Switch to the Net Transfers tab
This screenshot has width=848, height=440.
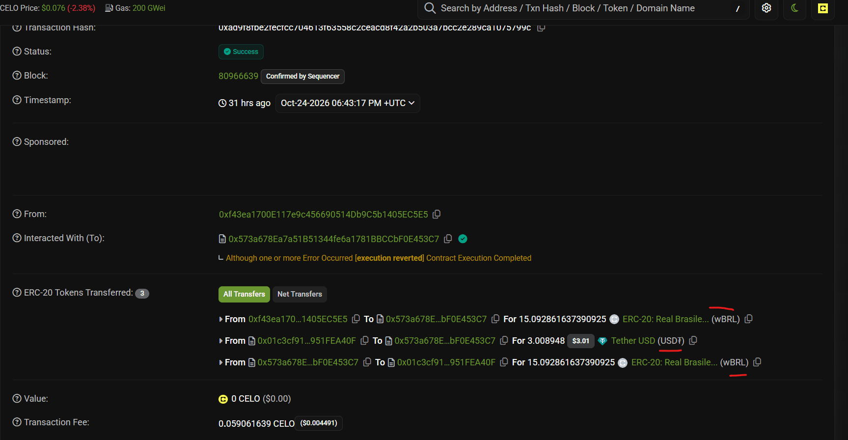300,294
